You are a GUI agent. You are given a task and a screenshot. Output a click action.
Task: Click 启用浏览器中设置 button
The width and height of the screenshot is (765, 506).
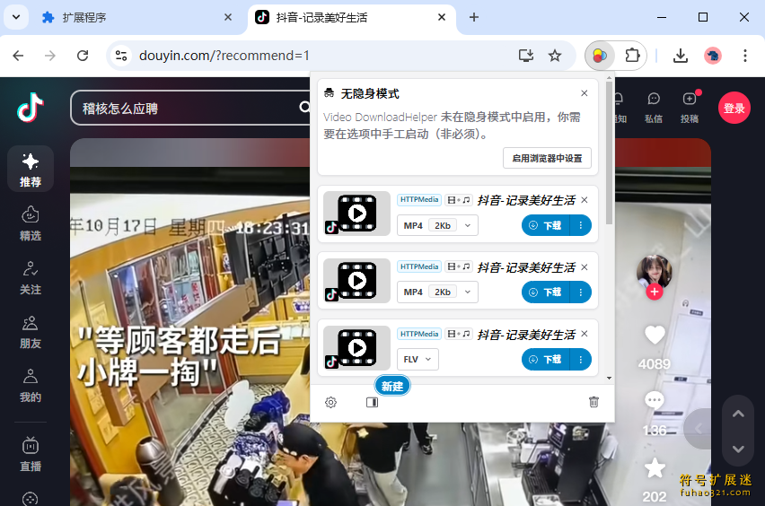(546, 158)
